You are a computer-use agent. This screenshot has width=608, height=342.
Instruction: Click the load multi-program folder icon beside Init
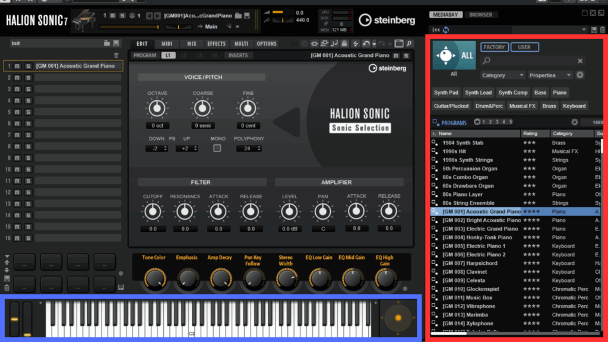107,43
